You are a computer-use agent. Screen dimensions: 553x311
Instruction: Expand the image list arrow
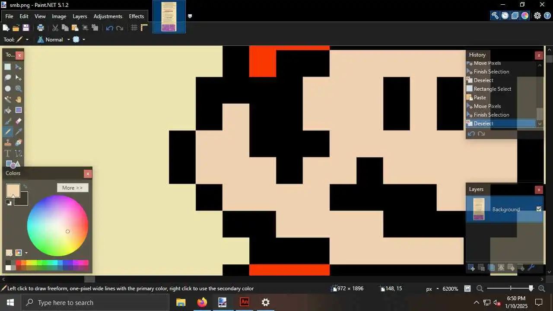pyautogui.click(x=190, y=16)
